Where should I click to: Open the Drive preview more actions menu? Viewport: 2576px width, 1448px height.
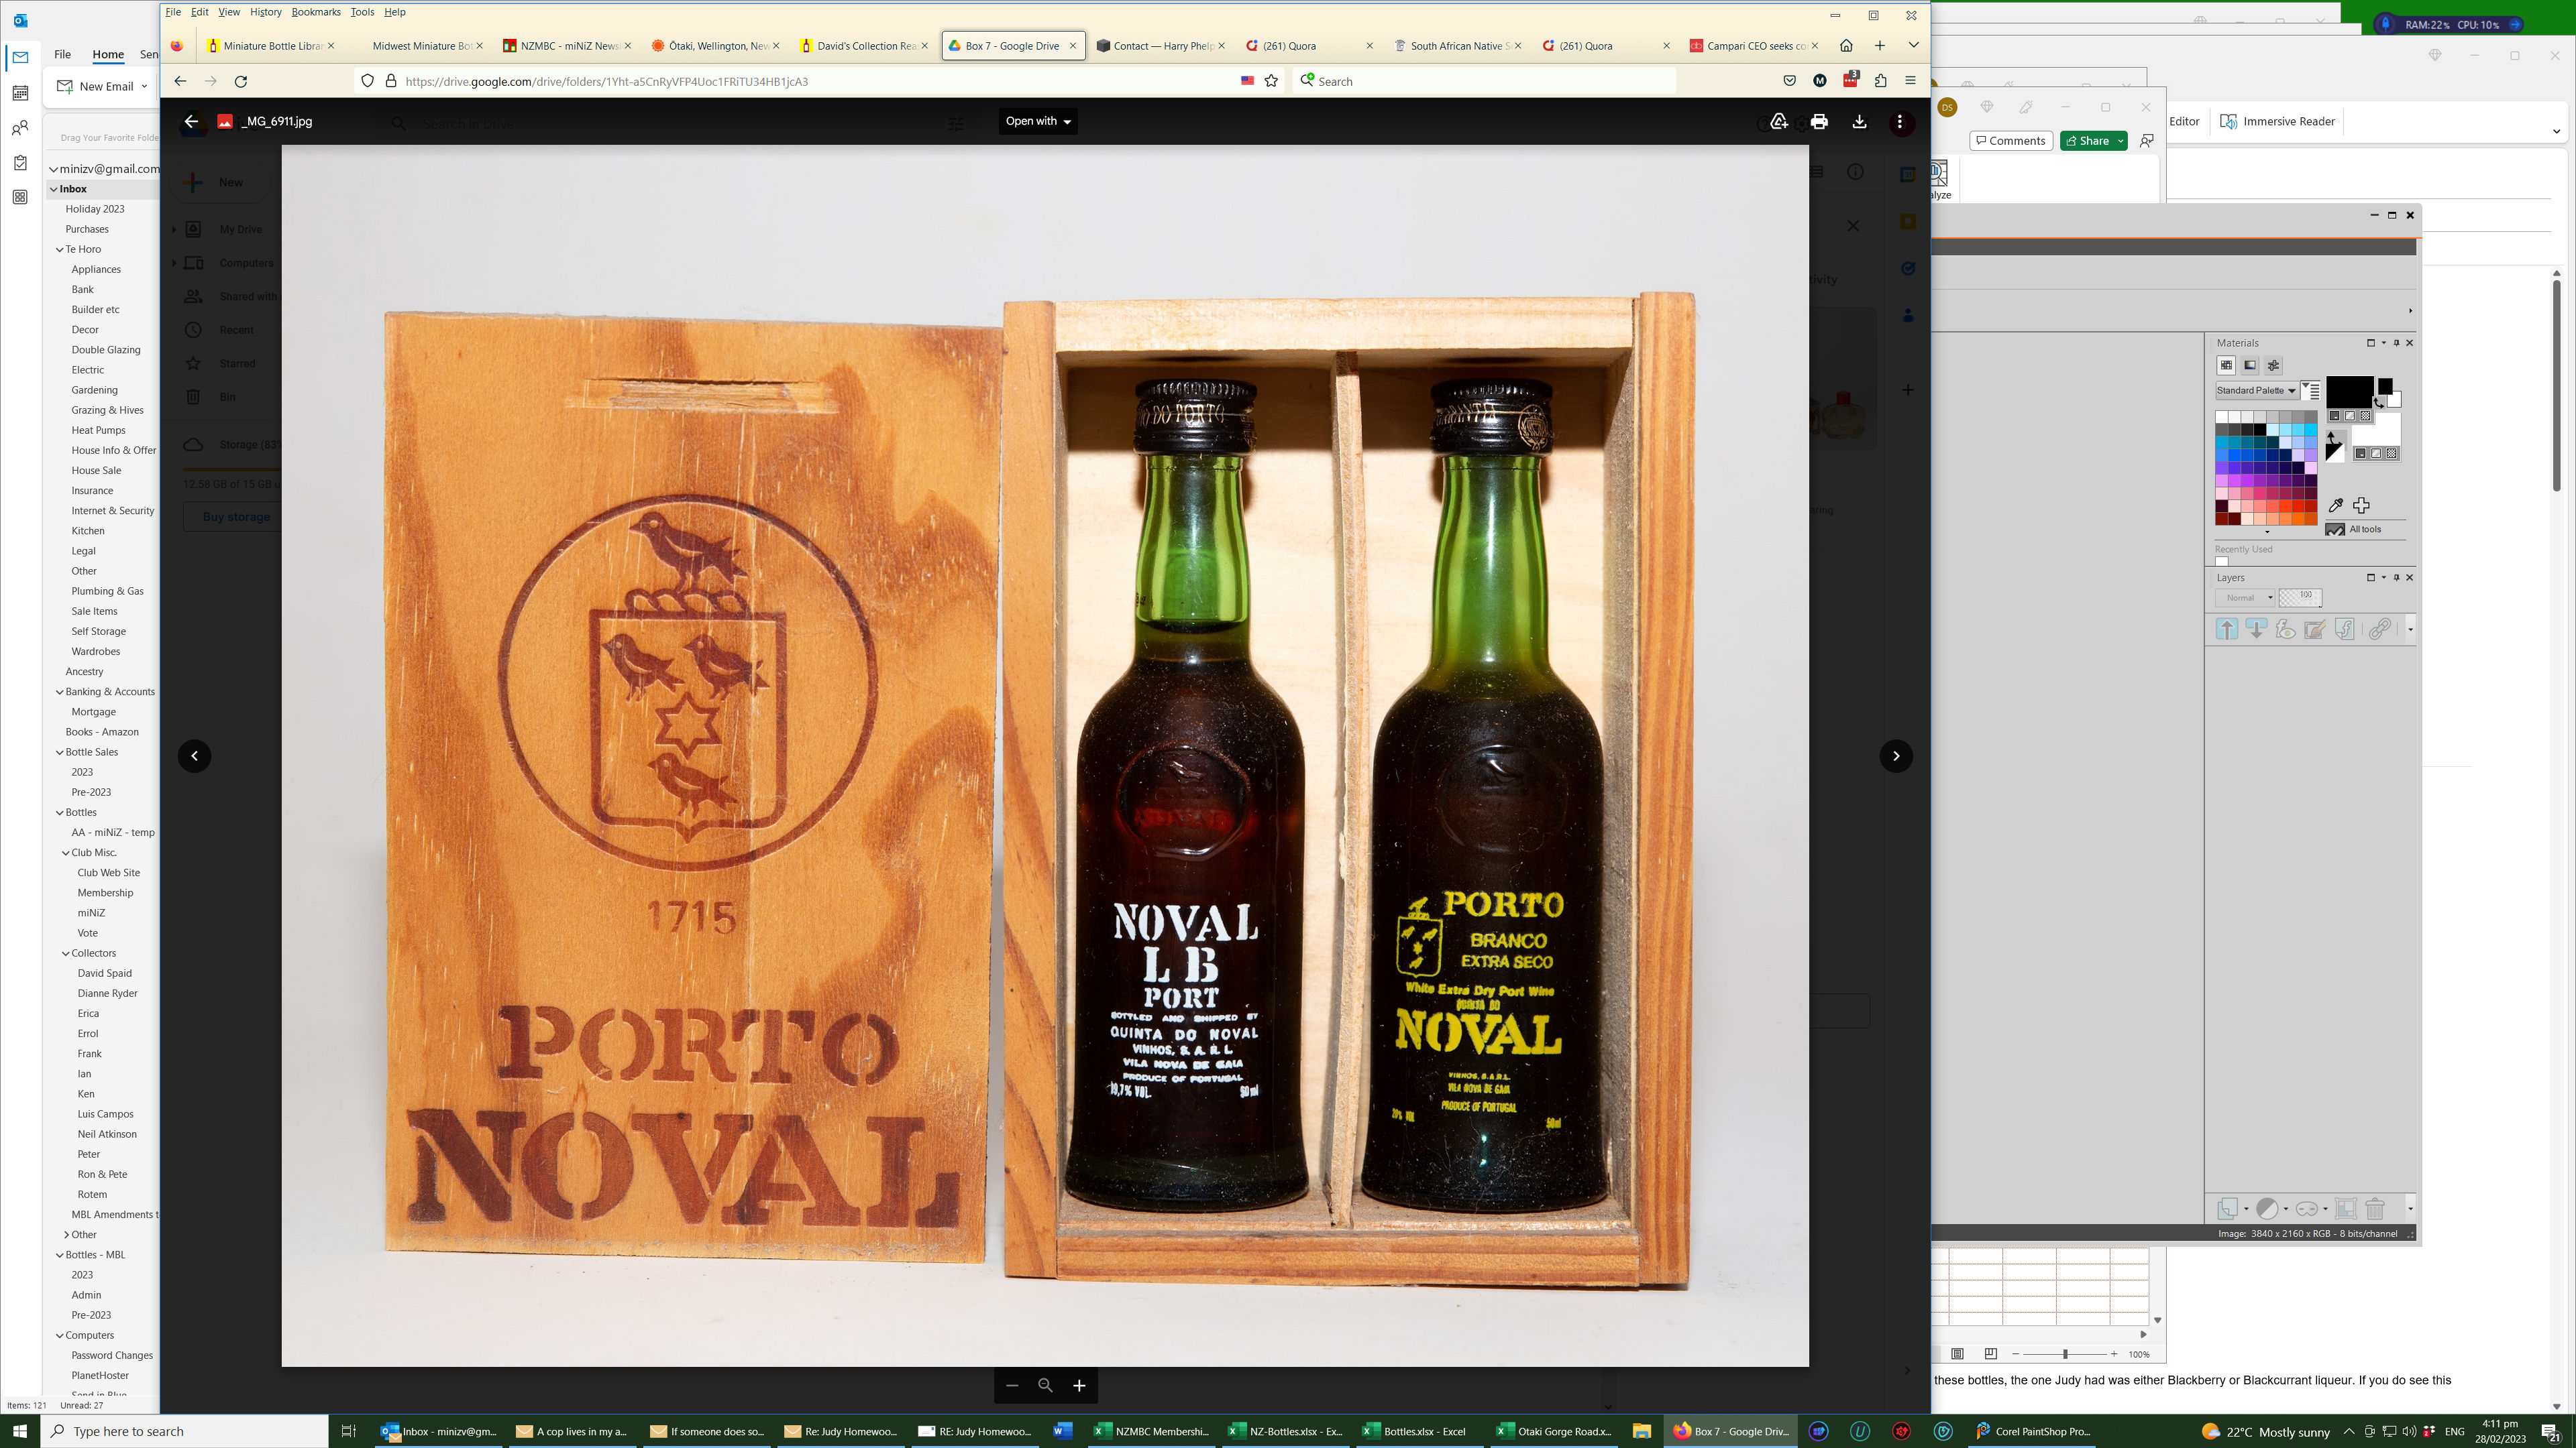click(x=1900, y=121)
